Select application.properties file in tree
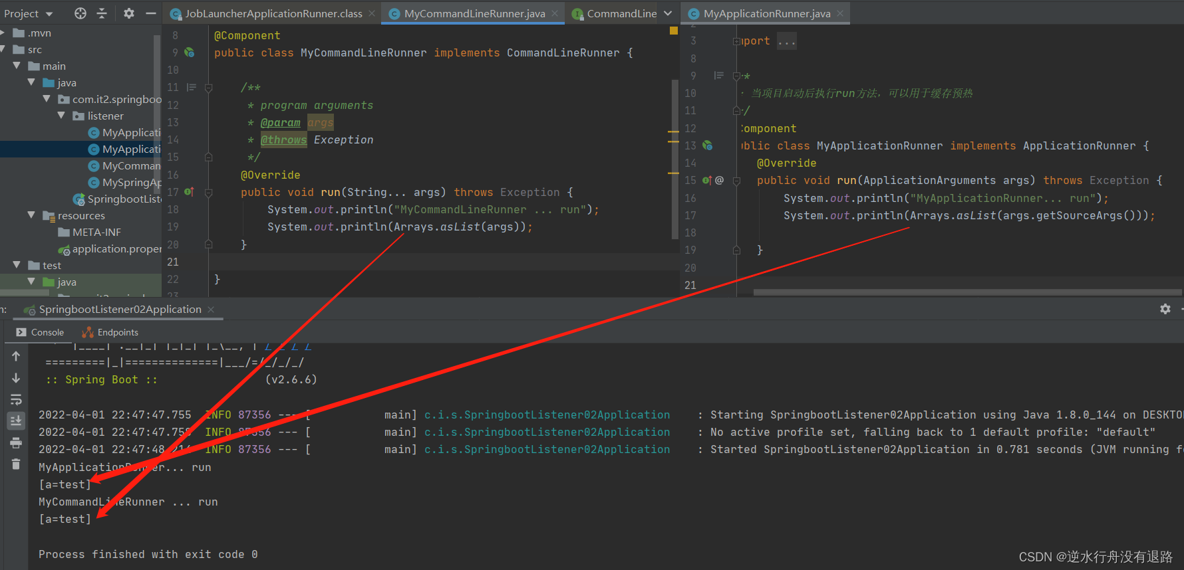The image size is (1184, 570). (x=110, y=248)
